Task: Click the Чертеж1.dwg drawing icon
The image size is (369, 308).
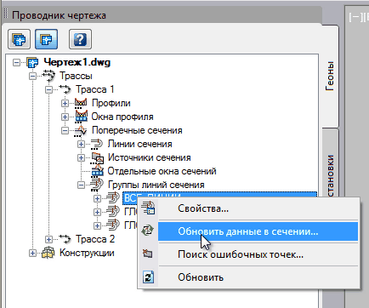Action: (x=32, y=62)
